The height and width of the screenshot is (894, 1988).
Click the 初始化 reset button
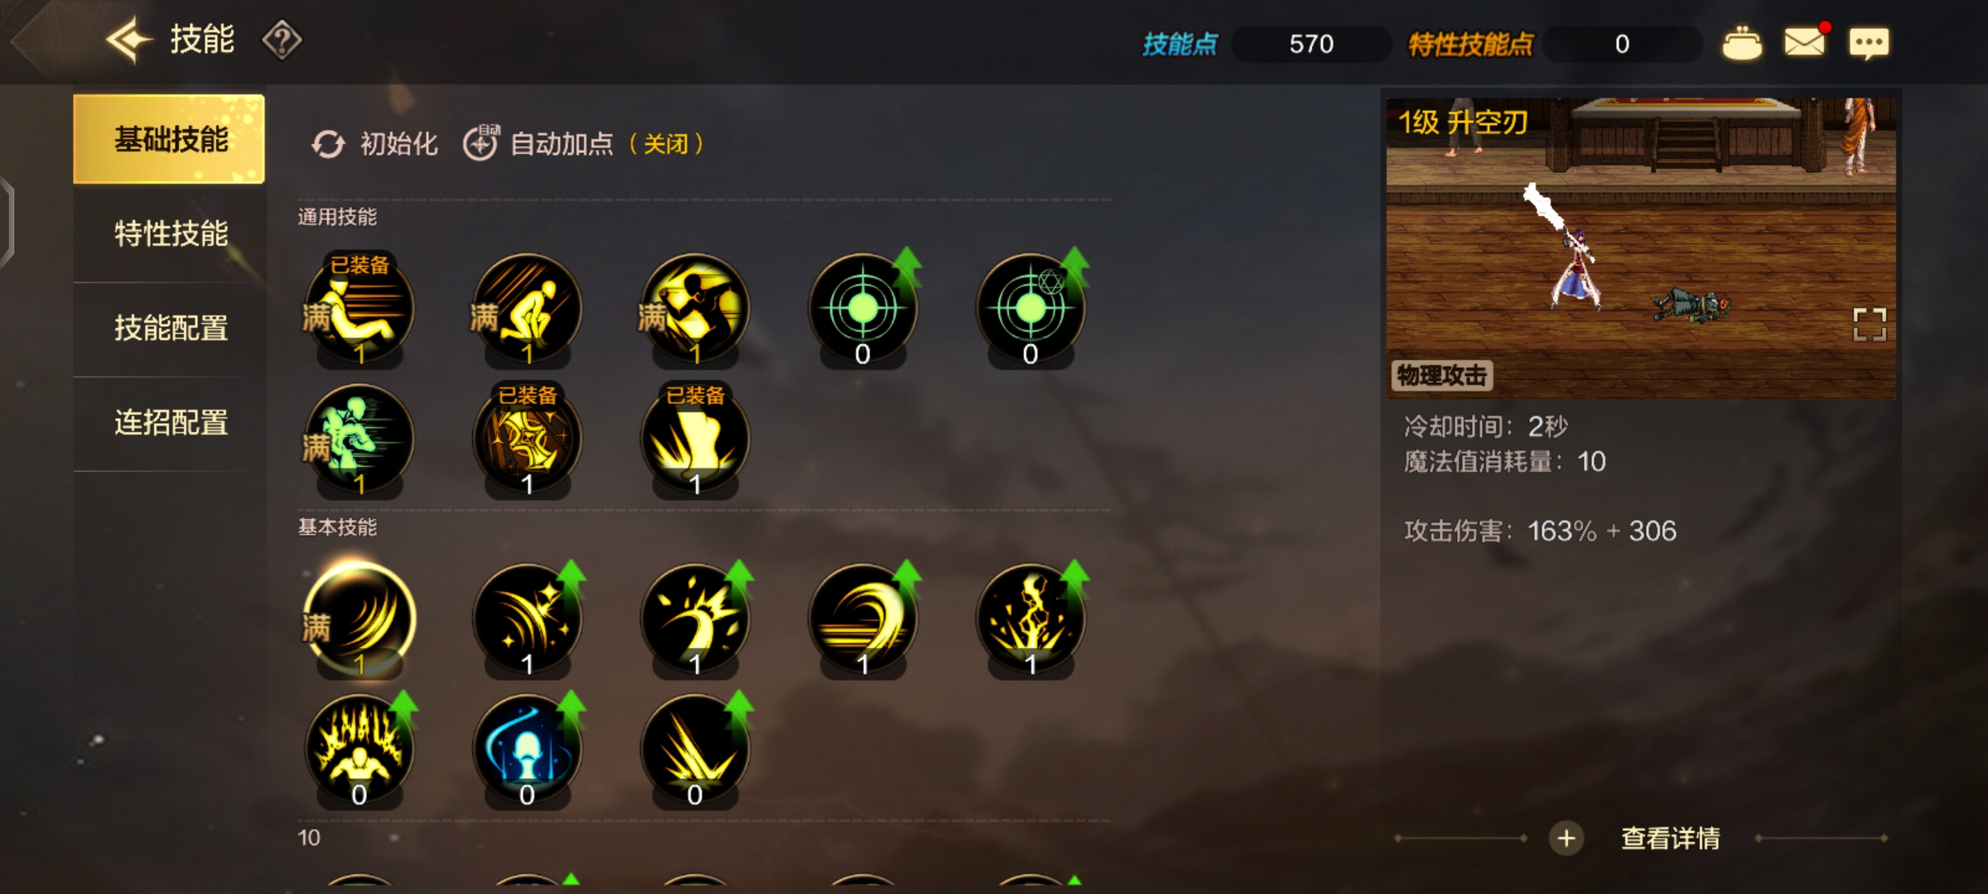click(x=374, y=143)
